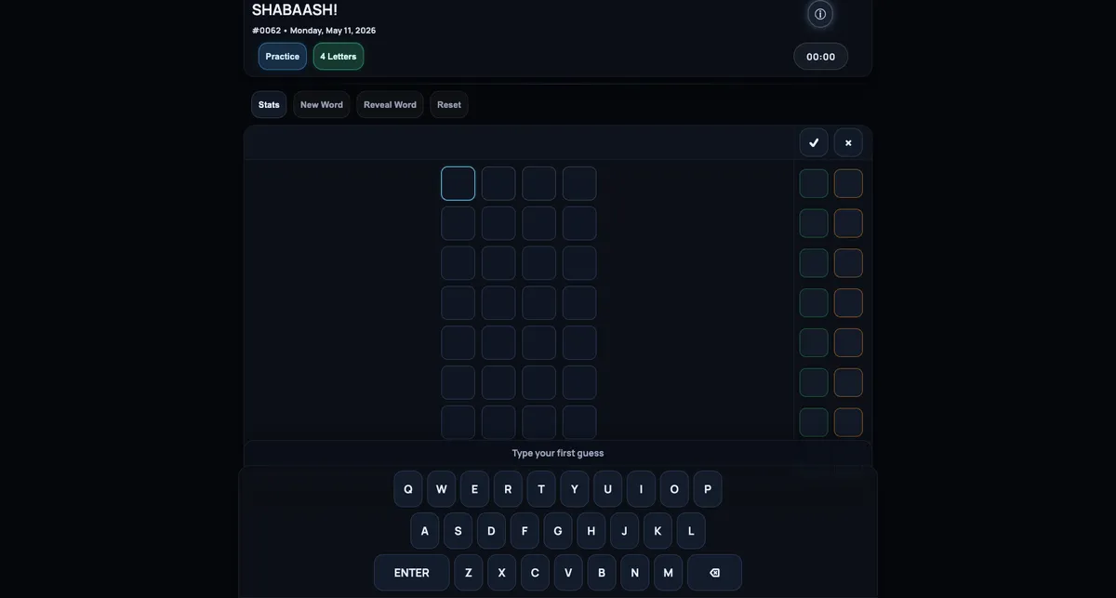Image resolution: width=1116 pixels, height=598 pixels.
Task: Tap the H key
Action: [x=591, y=531]
